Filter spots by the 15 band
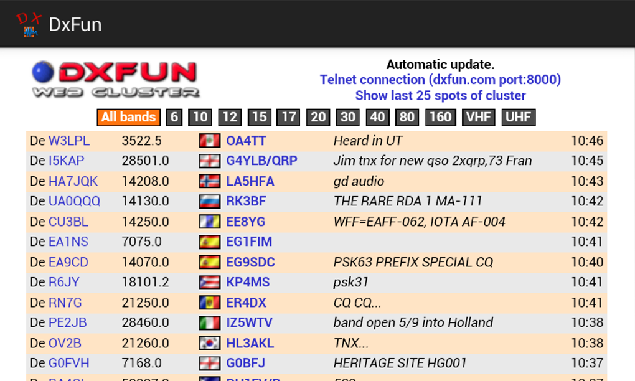Image resolution: width=635 pixels, height=381 pixels. coord(260,118)
